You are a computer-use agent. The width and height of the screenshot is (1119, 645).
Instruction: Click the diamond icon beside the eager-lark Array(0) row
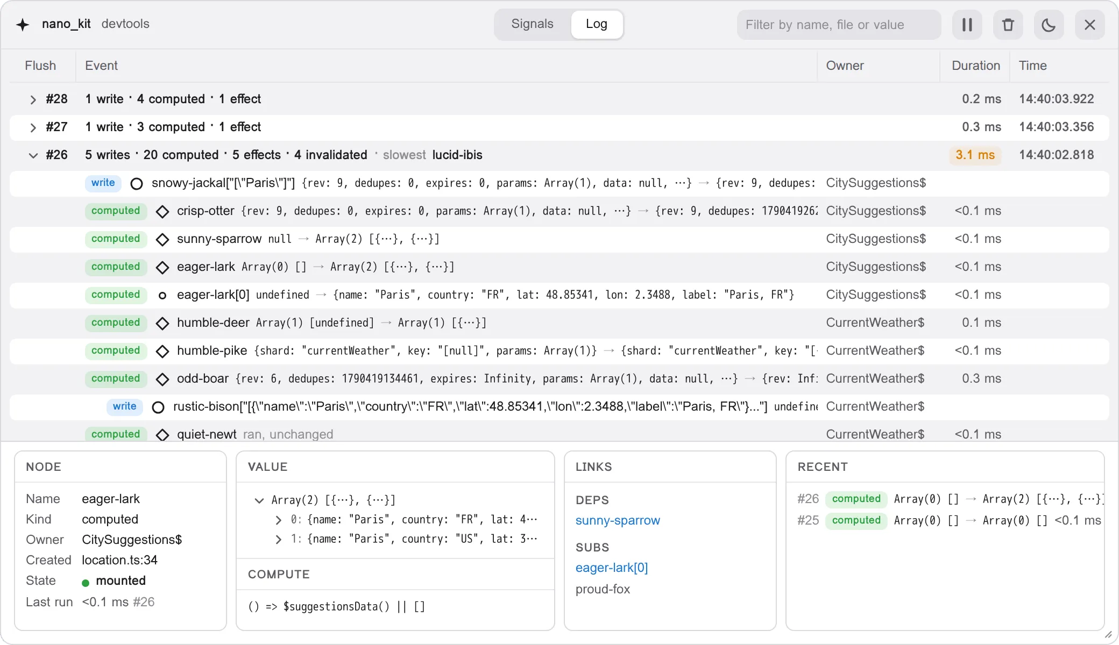pyautogui.click(x=162, y=268)
